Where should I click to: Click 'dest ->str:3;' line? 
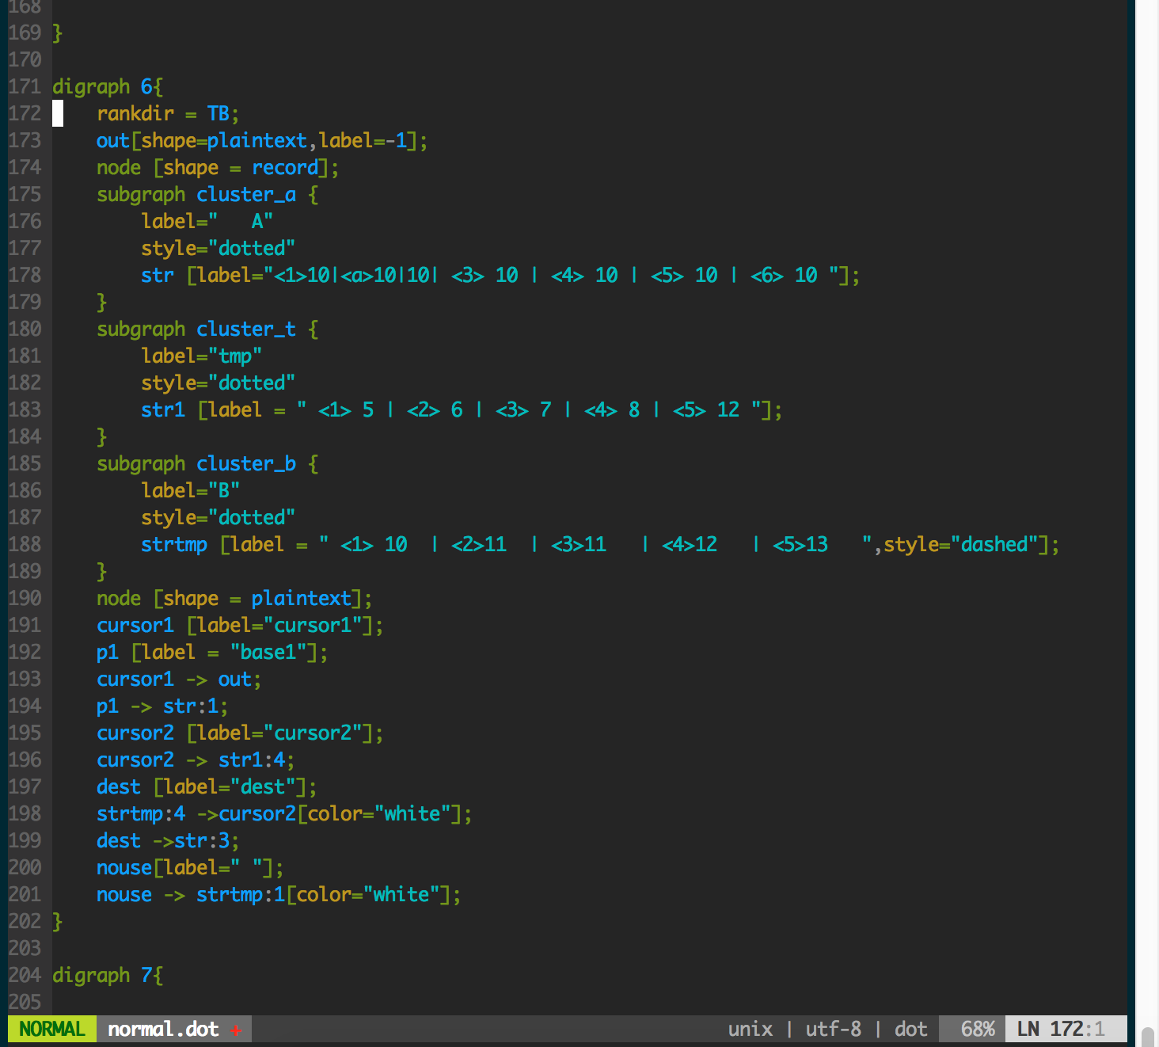tap(168, 840)
